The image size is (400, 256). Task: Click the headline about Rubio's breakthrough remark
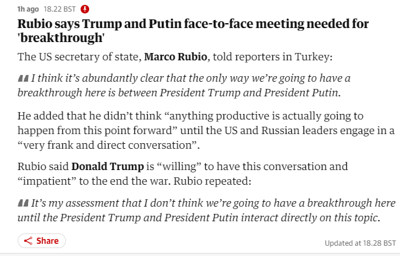[x=193, y=30]
